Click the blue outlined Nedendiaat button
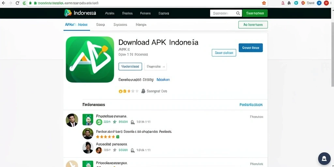 pos(130,67)
